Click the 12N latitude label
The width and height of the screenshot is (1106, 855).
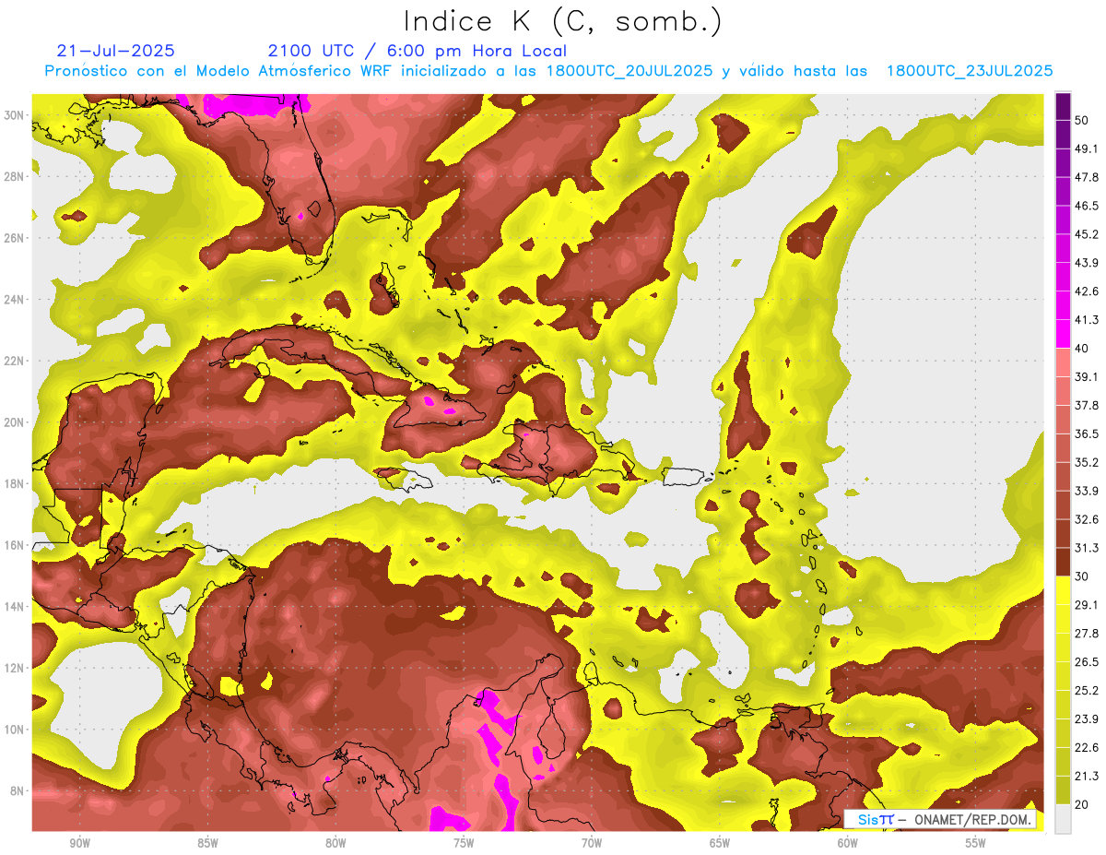click(16, 668)
